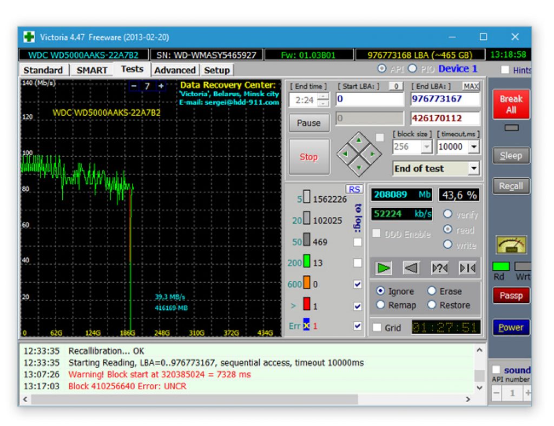Click the log scroll down arrow
Screen dimensions: 554x426
click(x=479, y=388)
